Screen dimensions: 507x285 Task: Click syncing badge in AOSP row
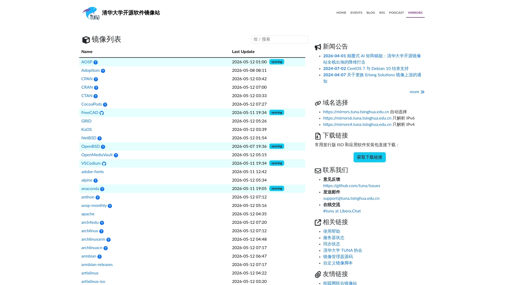276,62
